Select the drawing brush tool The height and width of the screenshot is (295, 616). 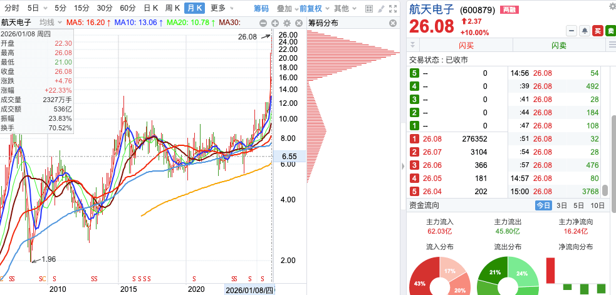tap(380, 8)
